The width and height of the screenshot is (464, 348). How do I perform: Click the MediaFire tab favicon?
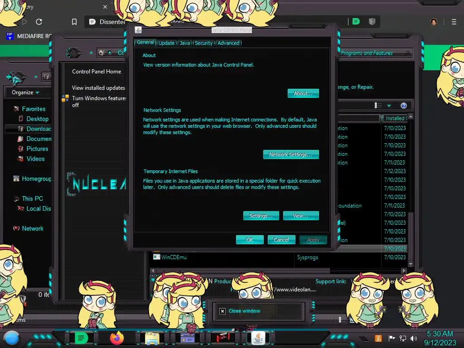pyautogui.click(x=10, y=36)
